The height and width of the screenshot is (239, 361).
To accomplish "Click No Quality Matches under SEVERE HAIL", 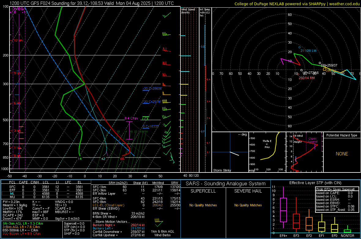I will coord(248,205).
